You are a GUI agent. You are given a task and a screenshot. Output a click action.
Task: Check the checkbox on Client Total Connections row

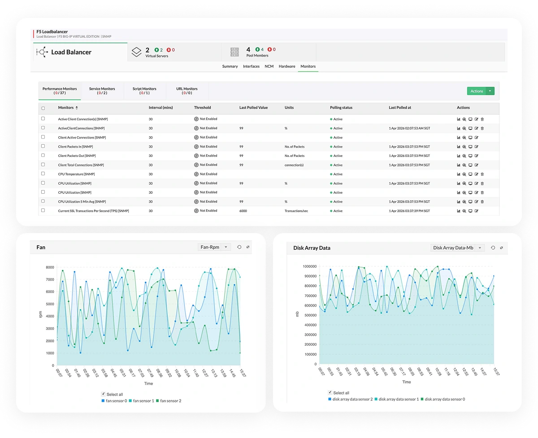(x=43, y=165)
